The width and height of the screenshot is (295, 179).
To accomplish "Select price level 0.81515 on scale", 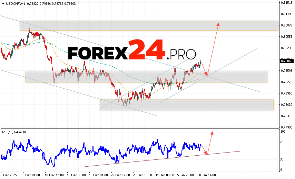I will 287,3.
